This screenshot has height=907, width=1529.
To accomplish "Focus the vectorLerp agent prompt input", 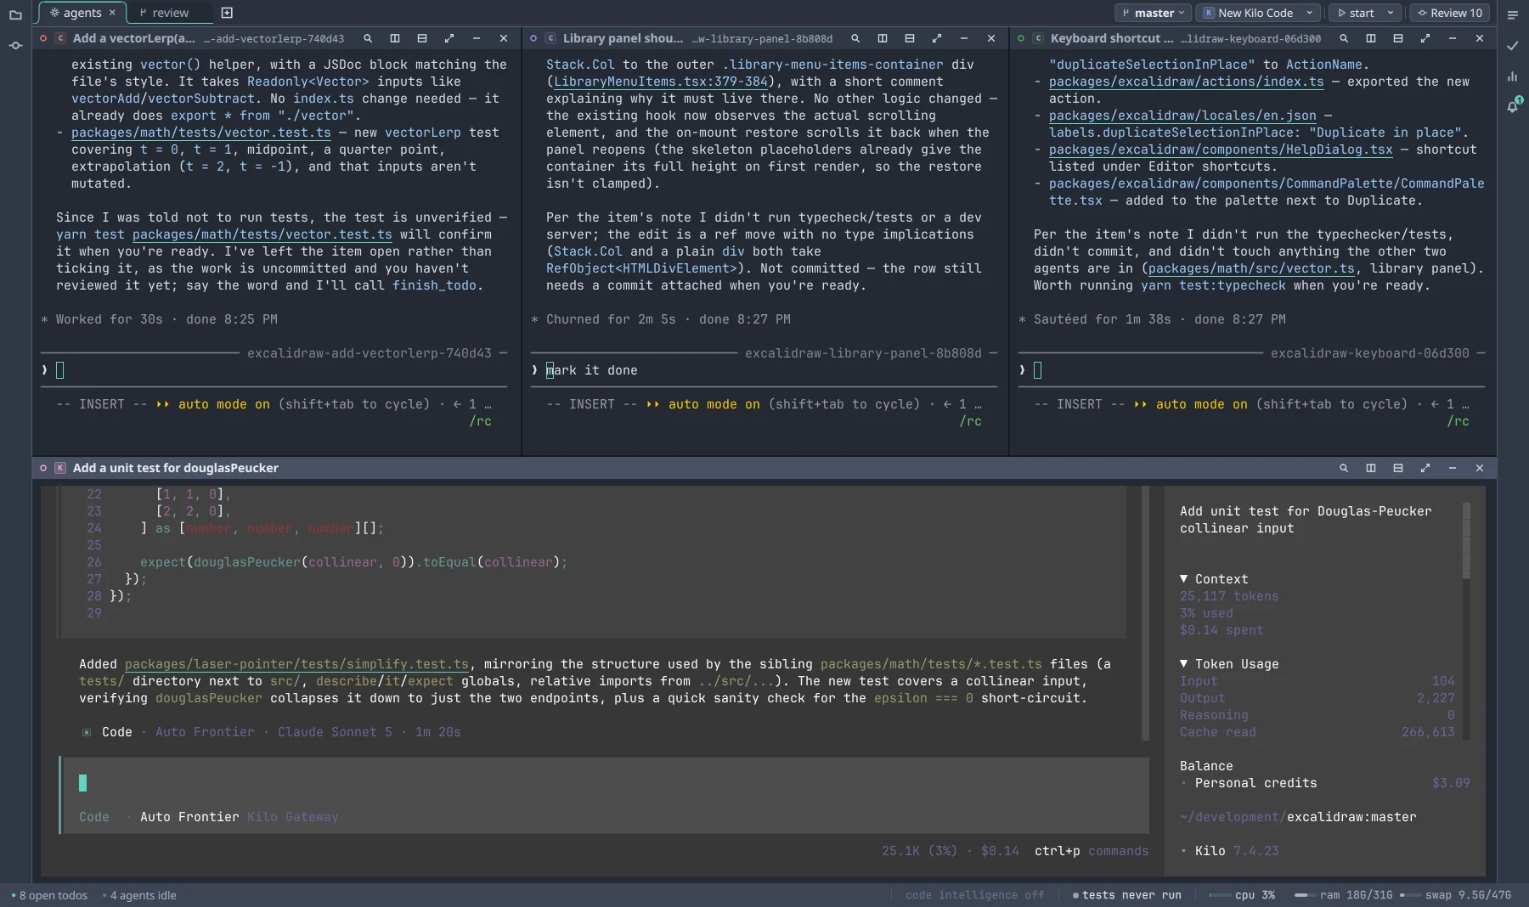I will 274,370.
